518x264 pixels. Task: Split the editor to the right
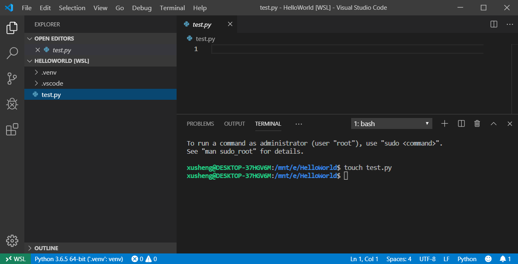coord(494,24)
